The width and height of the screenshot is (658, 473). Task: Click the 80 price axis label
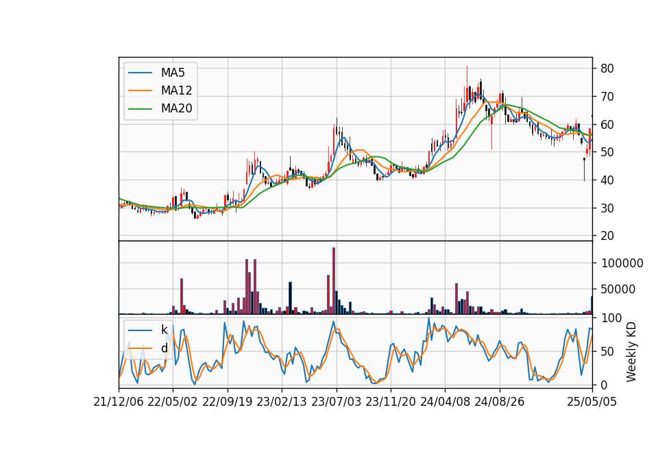pyautogui.click(x=607, y=69)
